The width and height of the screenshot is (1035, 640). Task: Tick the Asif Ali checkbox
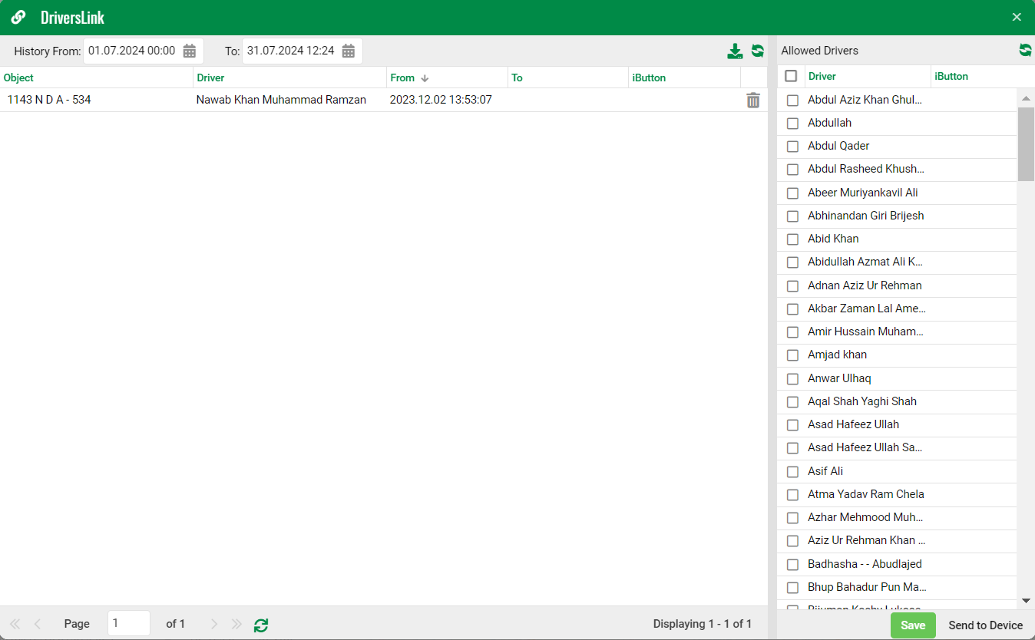792,472
